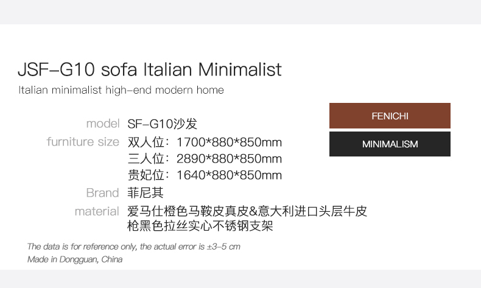481x288 pixels.
Task: Select the 菲尼其 brand name
Action: tap(146, 193)
